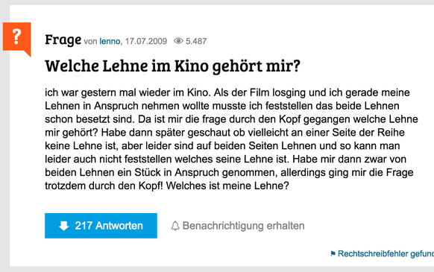Image resolution: width=434 pixels, height=272 pixels.
Task: Open author profile lenno
Action: 110,41
